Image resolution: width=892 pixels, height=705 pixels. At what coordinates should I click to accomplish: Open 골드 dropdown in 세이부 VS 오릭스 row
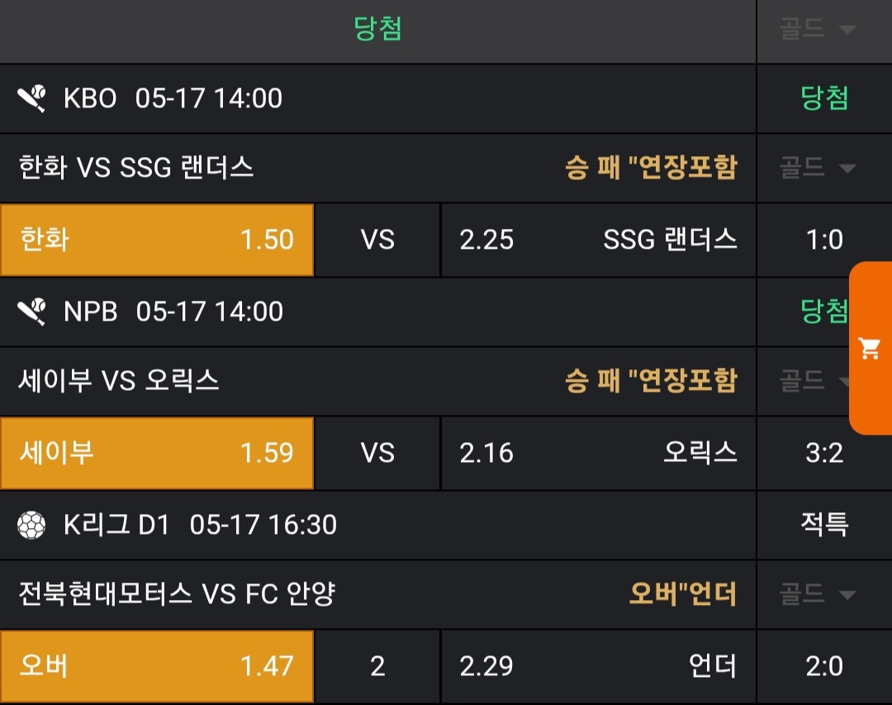814,381
